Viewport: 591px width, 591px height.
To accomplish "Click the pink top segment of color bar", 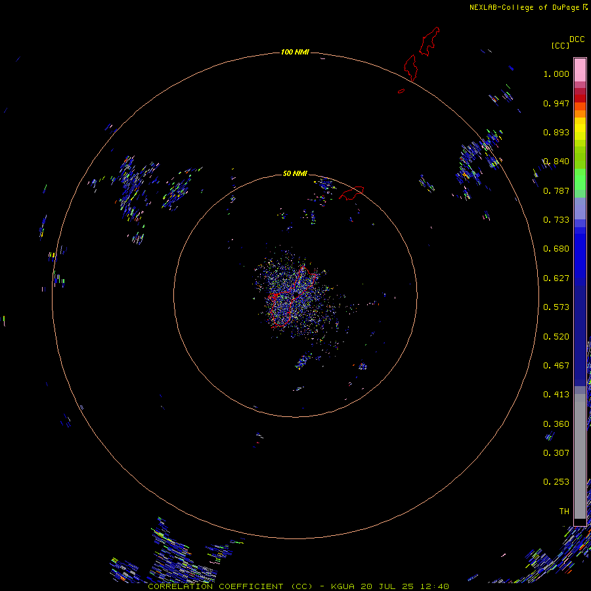I will (x=580, y=70).
